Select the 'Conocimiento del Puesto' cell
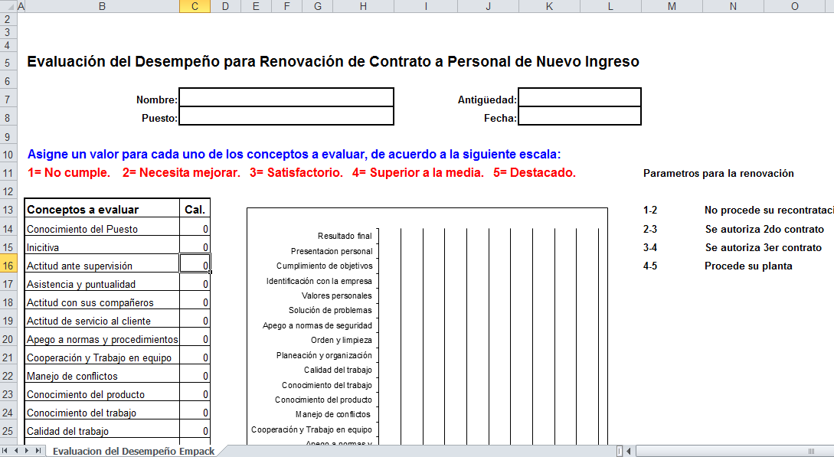Viewport: 834px width, 457px height. coord(102,228)
